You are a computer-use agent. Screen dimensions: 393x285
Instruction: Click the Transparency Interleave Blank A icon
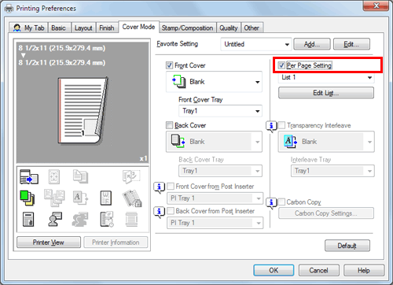click(x=290, y=142)
